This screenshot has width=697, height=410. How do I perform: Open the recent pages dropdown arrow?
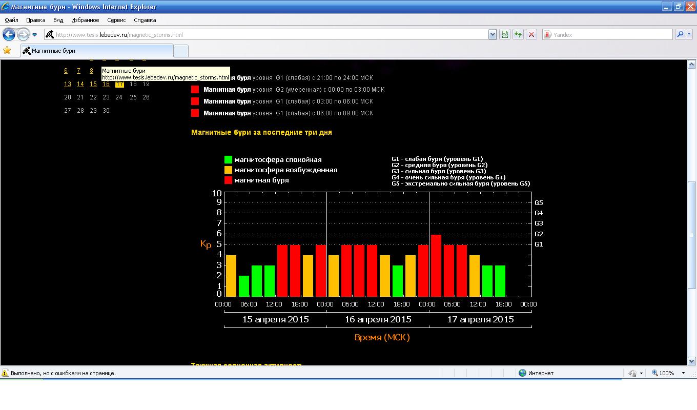pyautogui.click(x=35, y=35)
